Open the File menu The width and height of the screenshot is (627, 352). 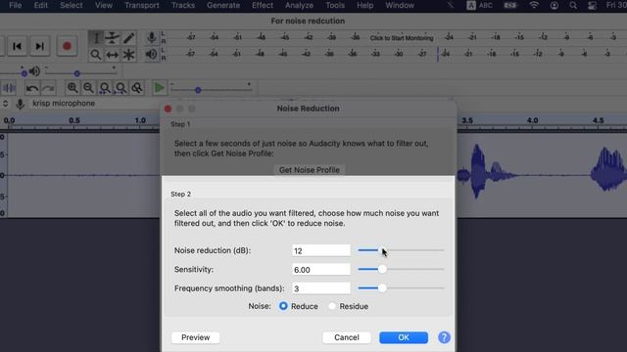tap(16, 5)
